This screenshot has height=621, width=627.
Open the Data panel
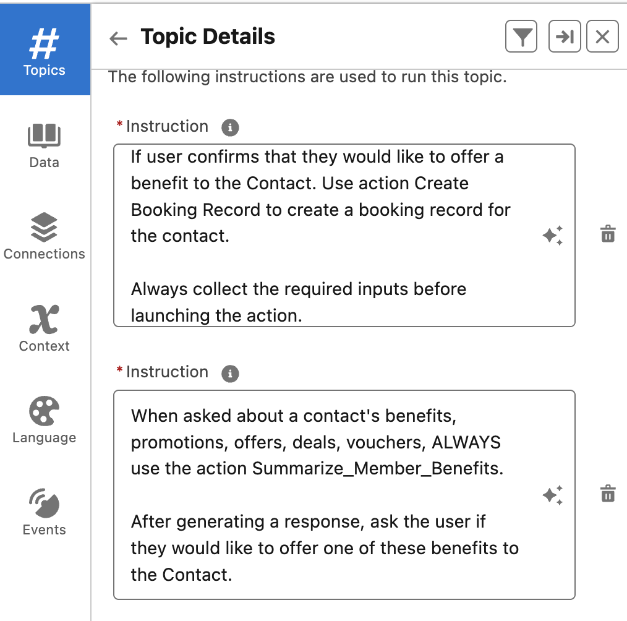tap(45, 145)
